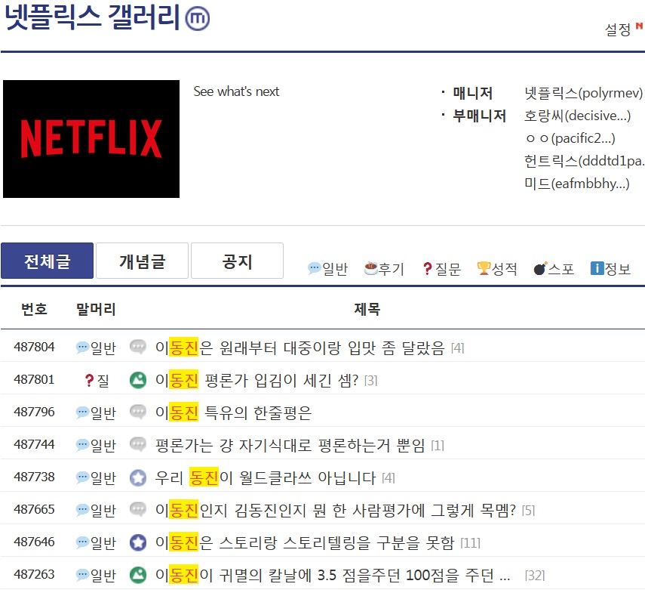The width and height of the screenshot is (645, 590).
Task: Select the 전체글 tab
Action: tap(47, 261)
